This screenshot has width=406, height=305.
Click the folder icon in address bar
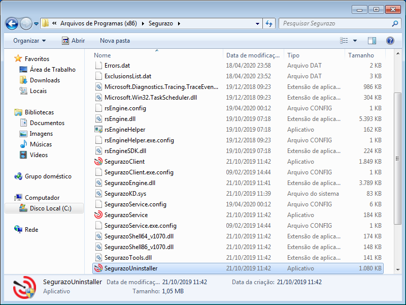[45, 23]
